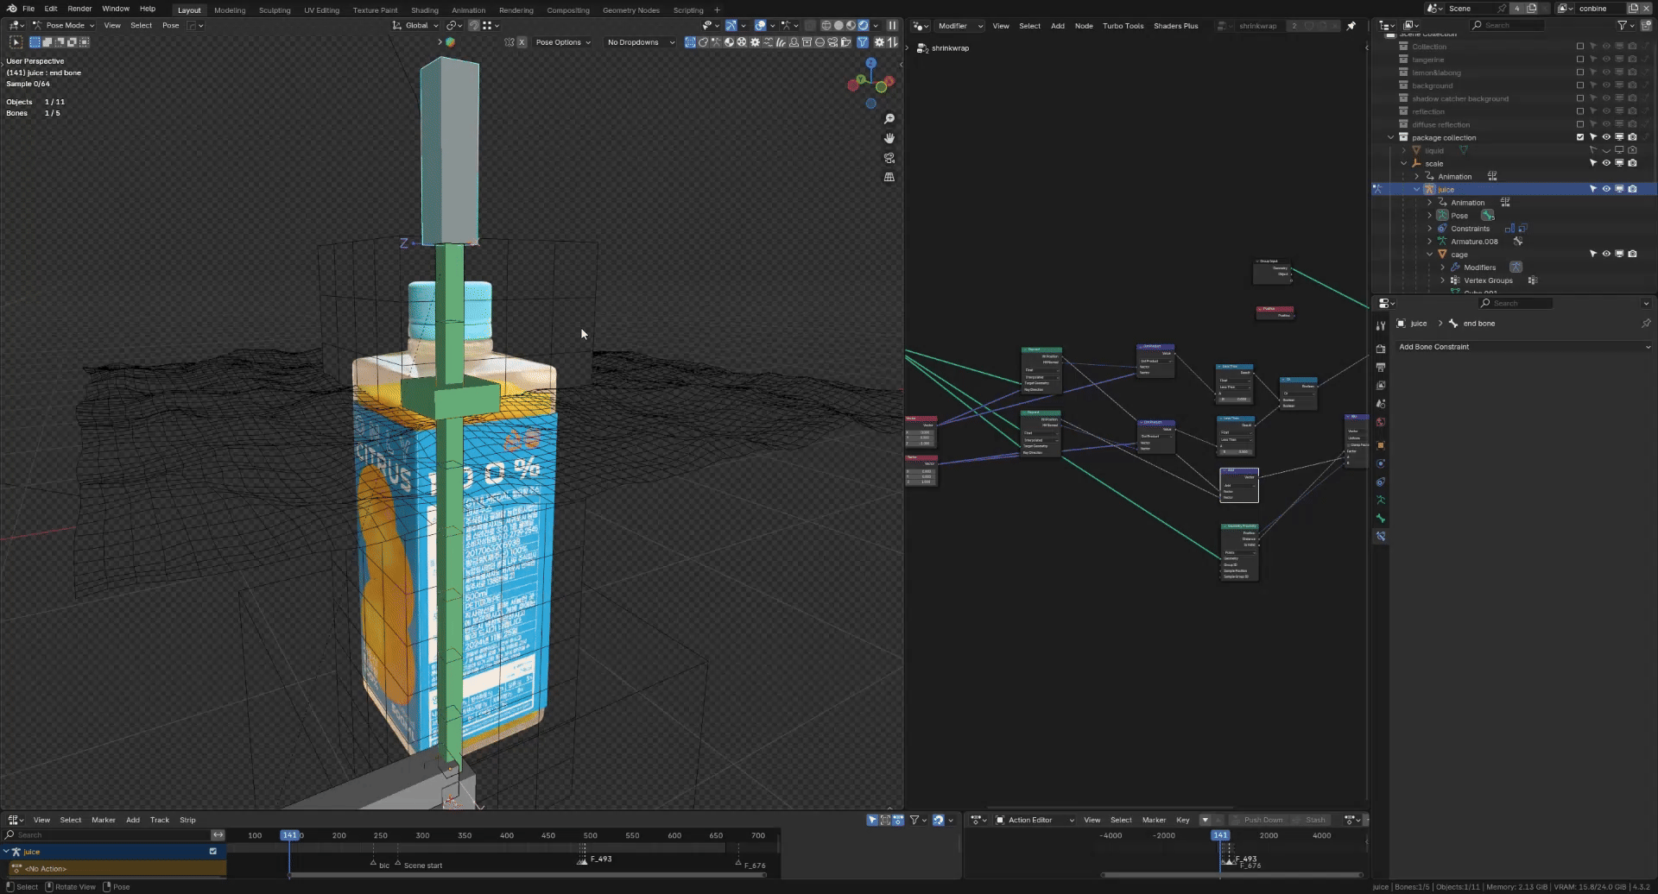Switch to the Geometry Nodes workspace tab
1658x894 pixels.
coord(630,10)
